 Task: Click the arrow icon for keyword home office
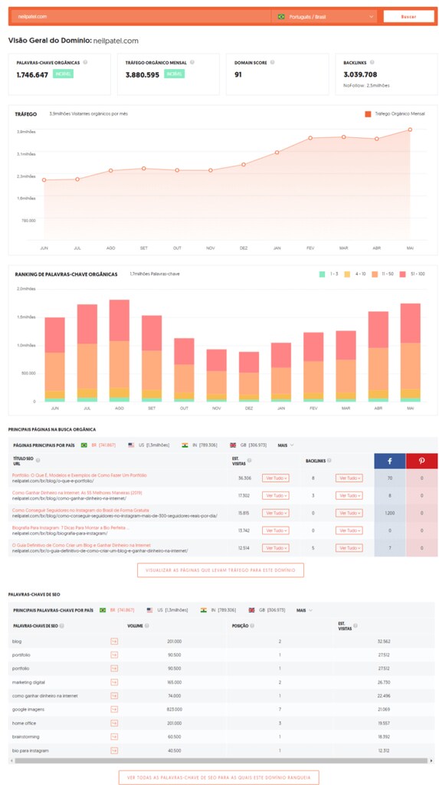click(x=114, y=724)
